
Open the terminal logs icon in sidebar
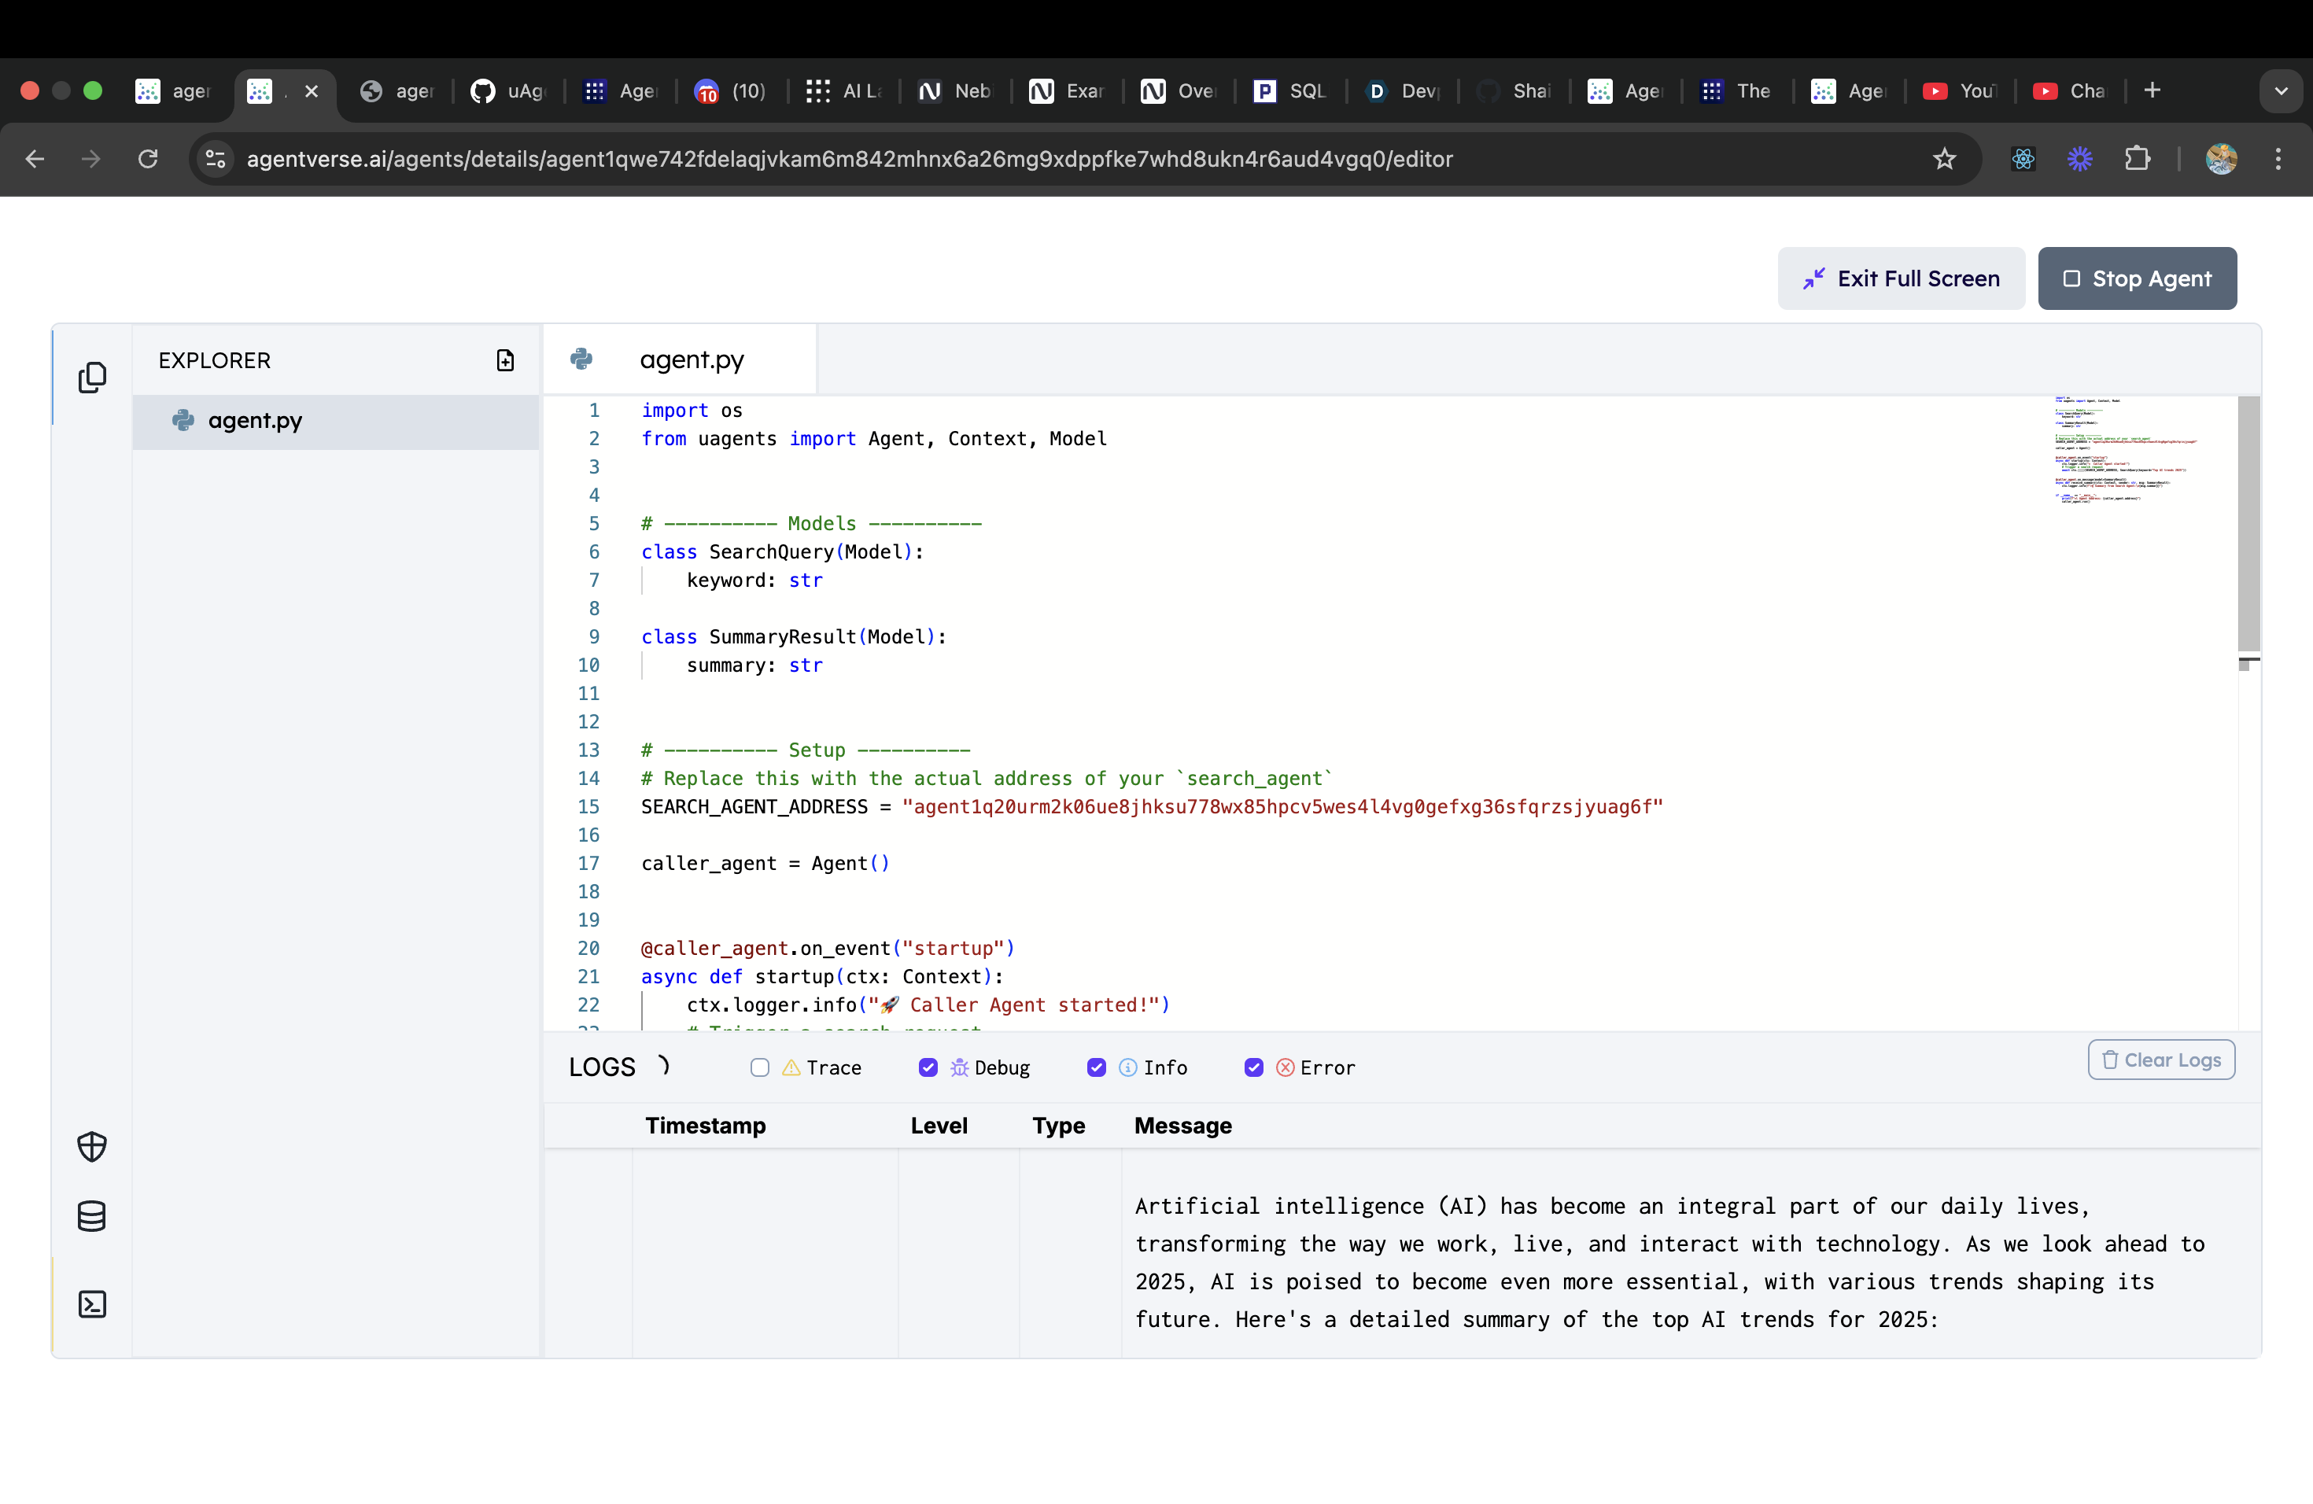coord(91,1304)
